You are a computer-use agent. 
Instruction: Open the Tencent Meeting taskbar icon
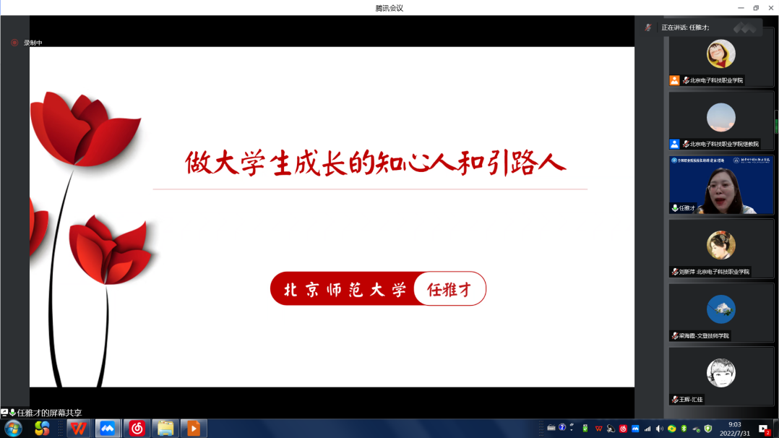click(x=108, y=429)
